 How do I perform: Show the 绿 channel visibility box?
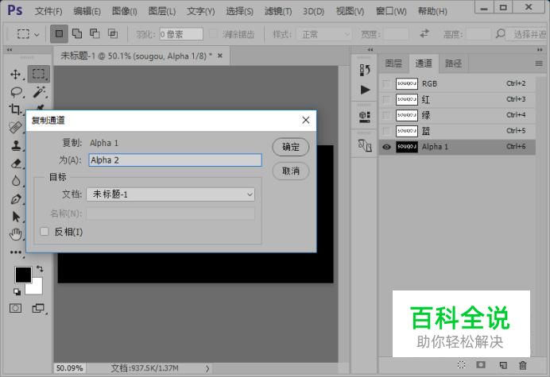pos(386,115)
